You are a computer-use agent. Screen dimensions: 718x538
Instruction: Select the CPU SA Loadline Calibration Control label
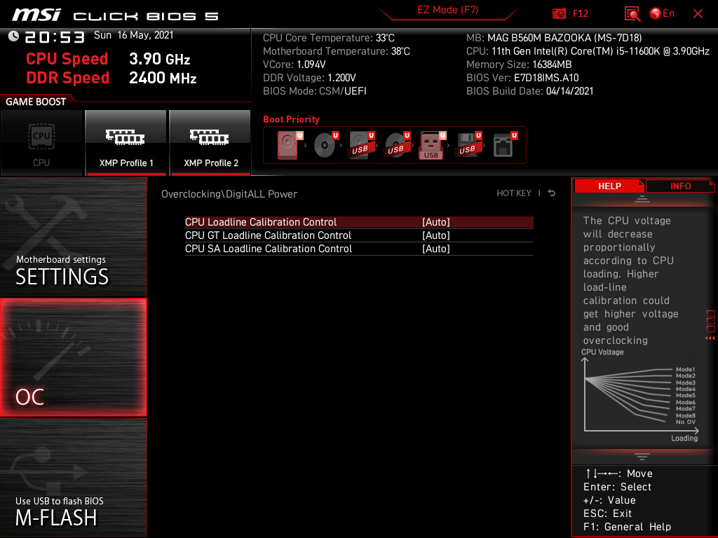[x=269, y=249]
